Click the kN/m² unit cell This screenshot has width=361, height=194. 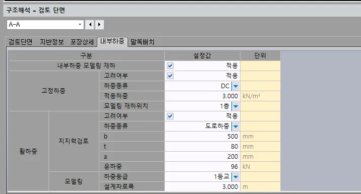point(260,96)
